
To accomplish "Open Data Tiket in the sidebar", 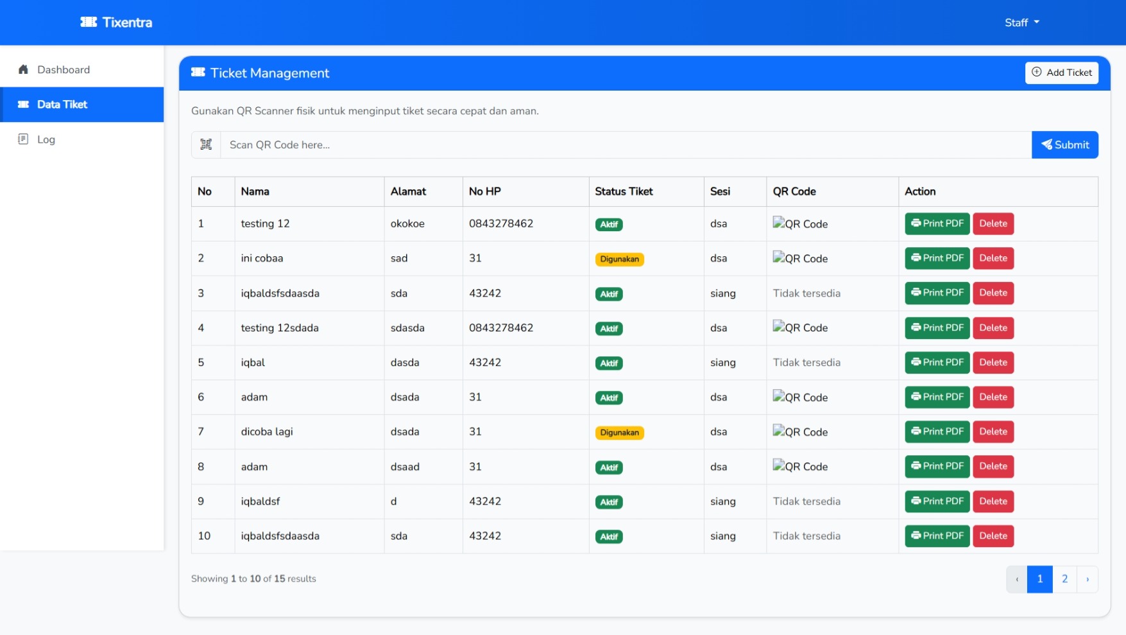I will pyautogui.click(x=62, y=105).
